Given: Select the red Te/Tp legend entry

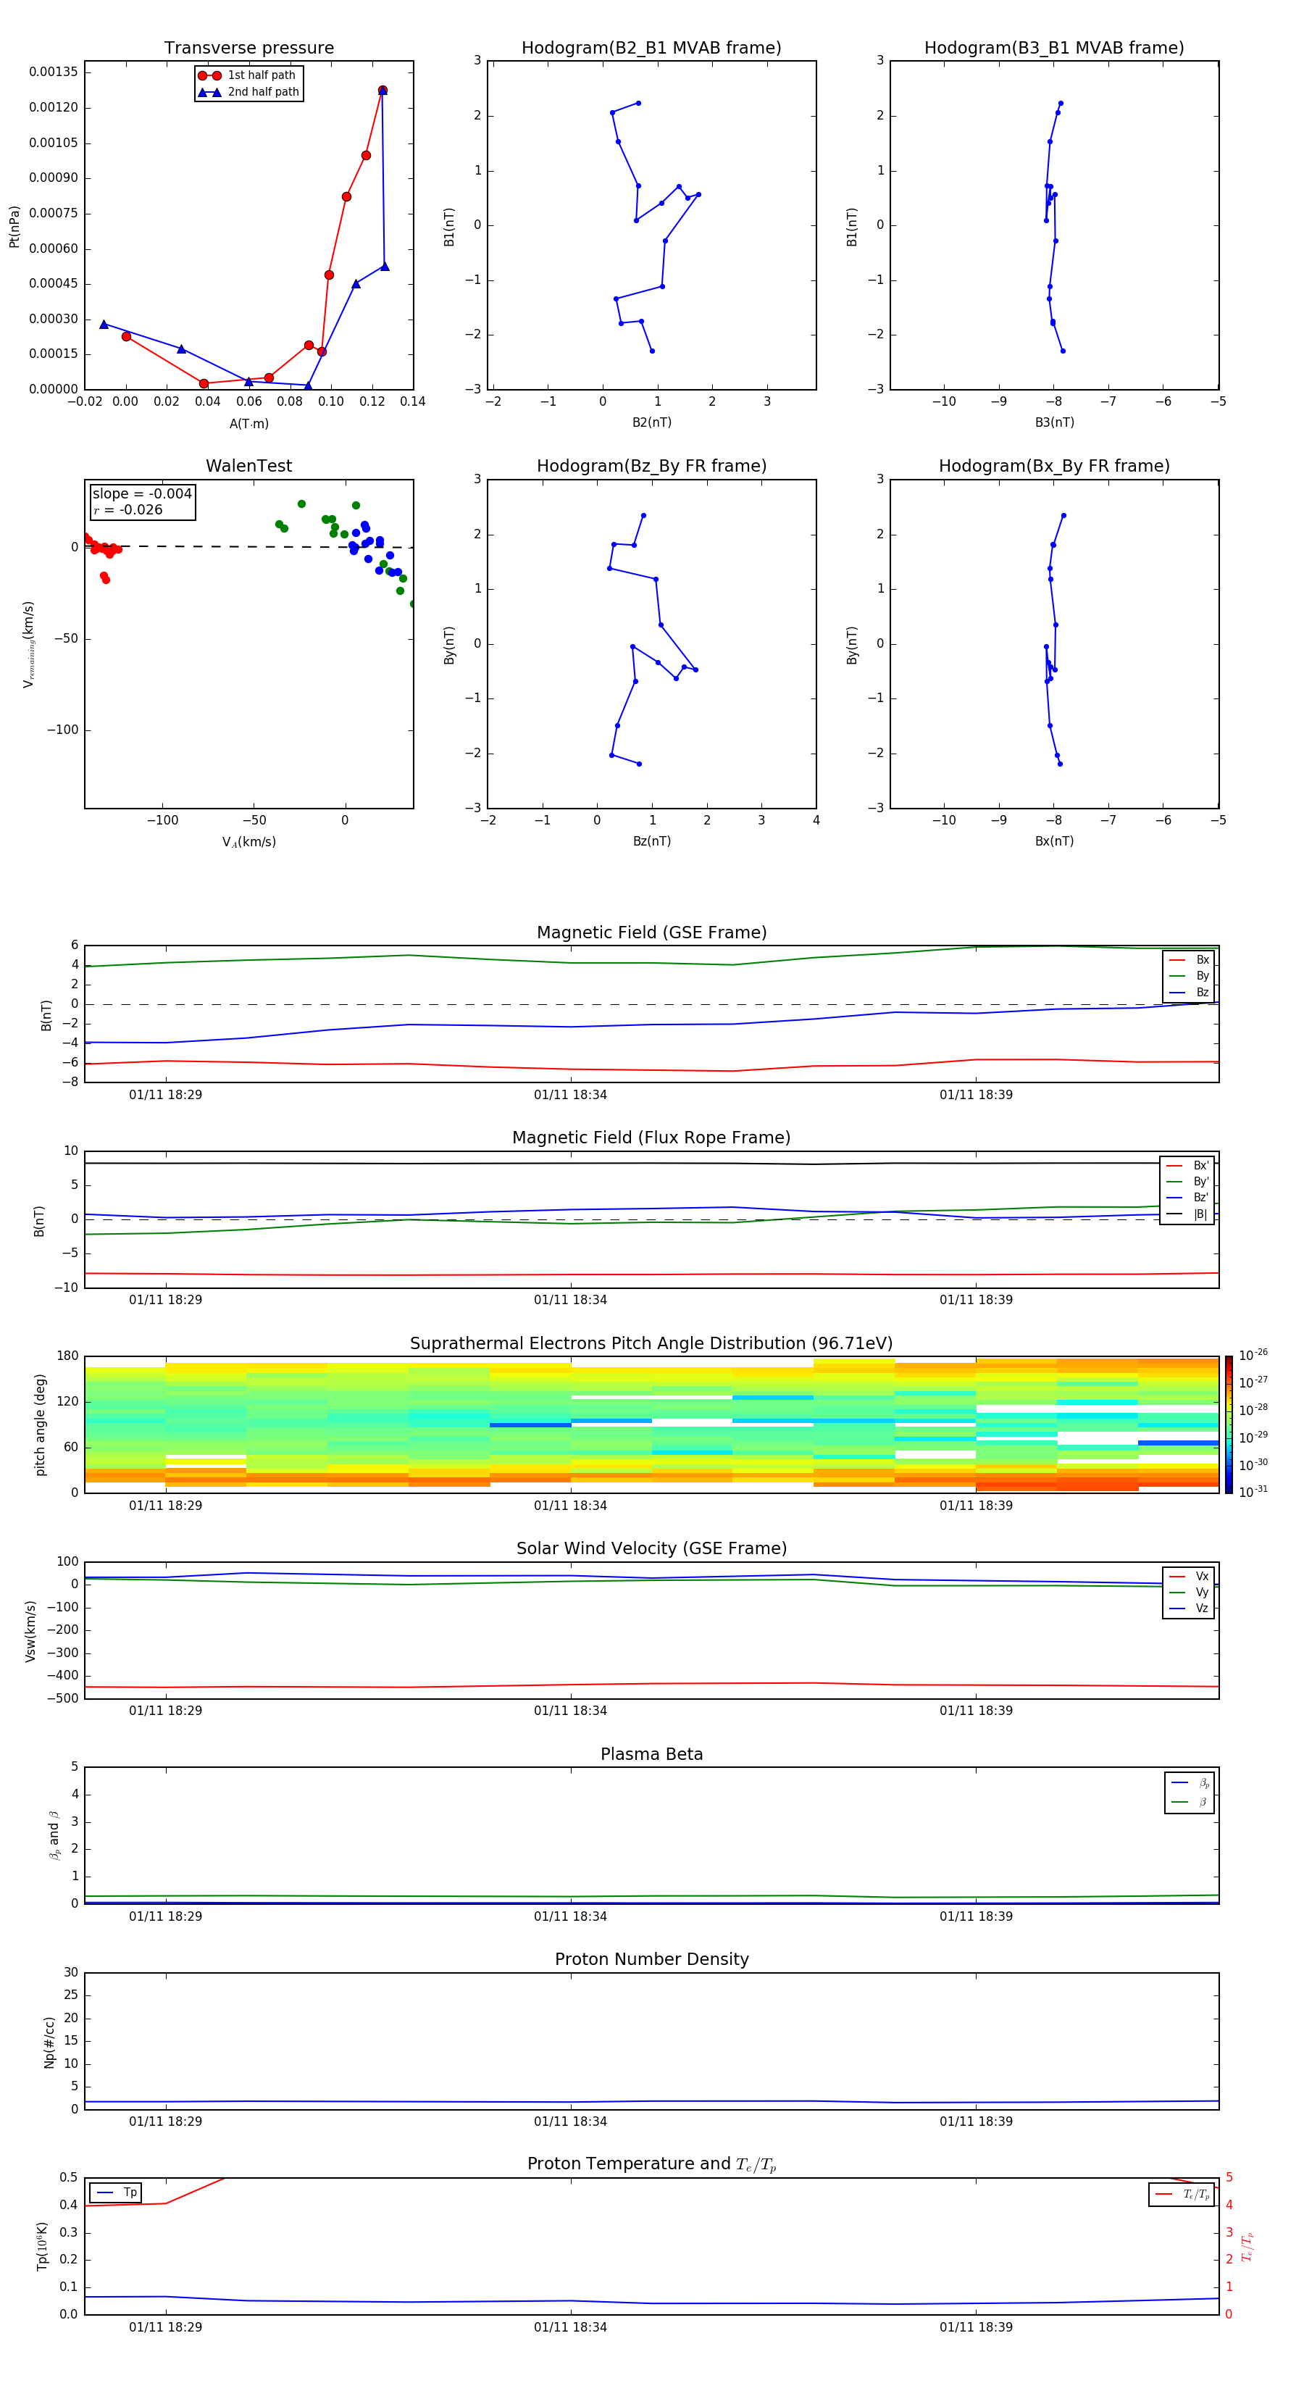Looking at the screenshot, I should 1182,2194.
